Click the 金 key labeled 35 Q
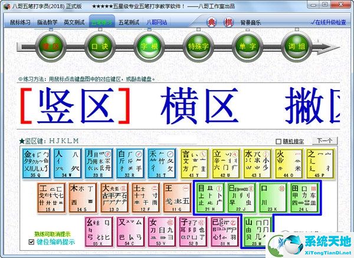The image size is (354, 258). [x=37, y=163]
